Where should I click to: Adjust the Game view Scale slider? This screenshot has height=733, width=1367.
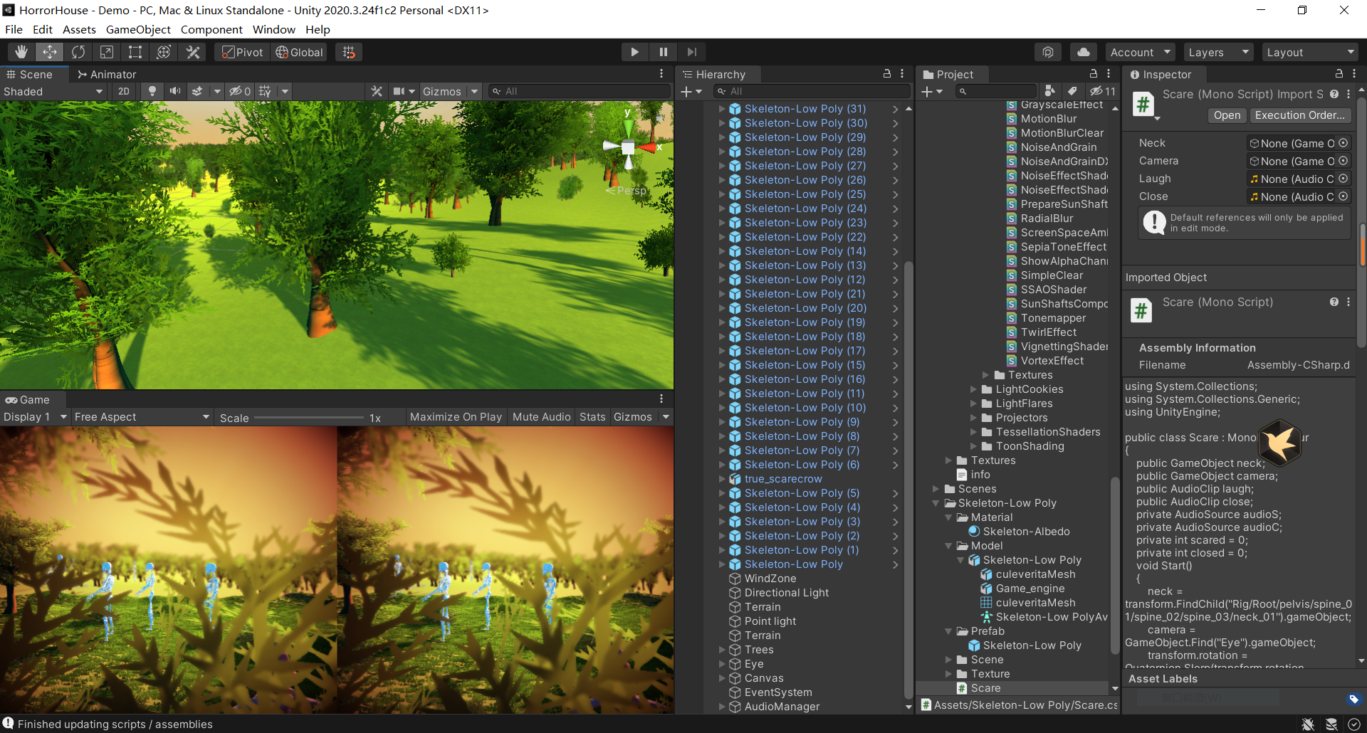pyautogui.click(x=308, y=418)
